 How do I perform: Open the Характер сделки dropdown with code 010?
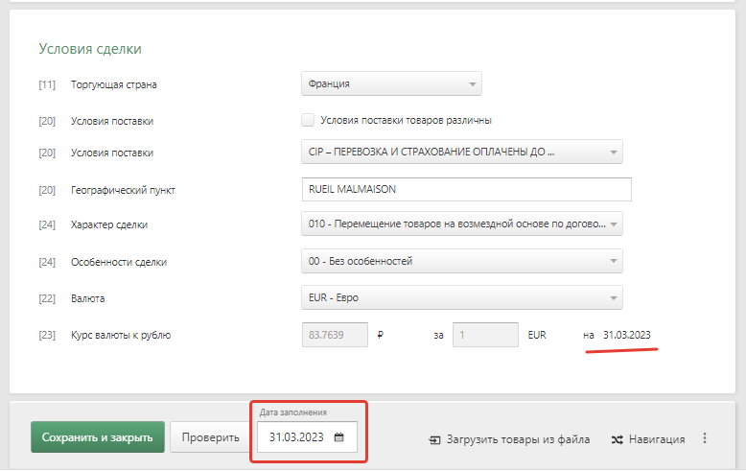coord(462,224)
